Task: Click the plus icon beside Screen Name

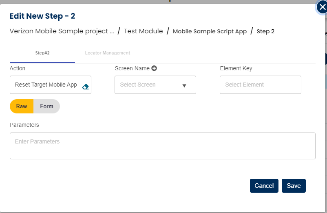Action: coord(154,68)
